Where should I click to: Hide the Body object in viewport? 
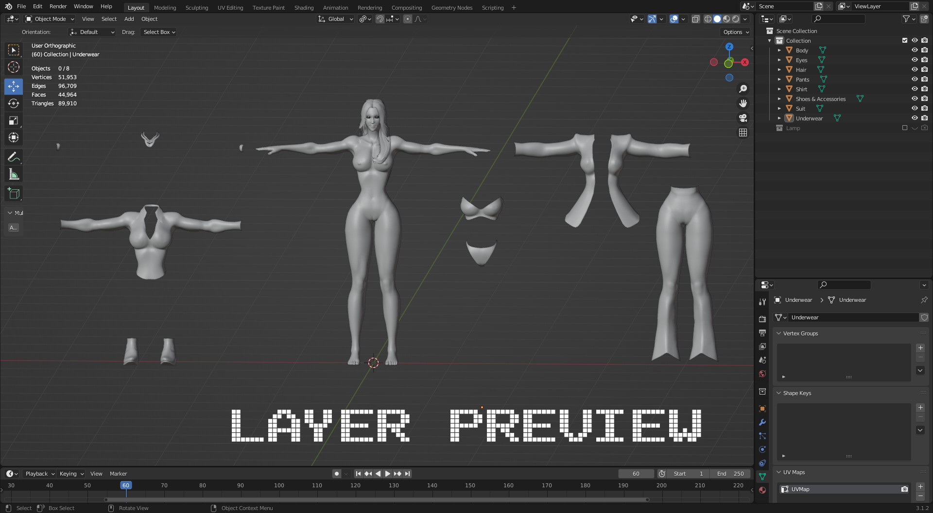(915, 50)
